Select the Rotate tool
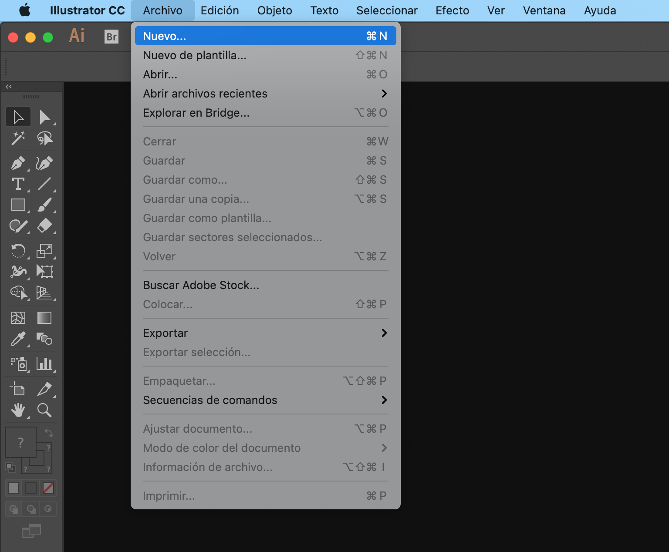Screen dimensions: 669x552 [x=18, y=251]
